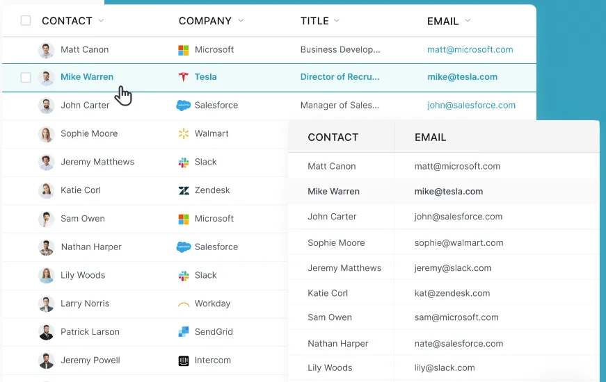Screen dimensions: 606x382
Task: Click the Slack logo in Jeremy Matthews' row
Action: pos(184,162)
